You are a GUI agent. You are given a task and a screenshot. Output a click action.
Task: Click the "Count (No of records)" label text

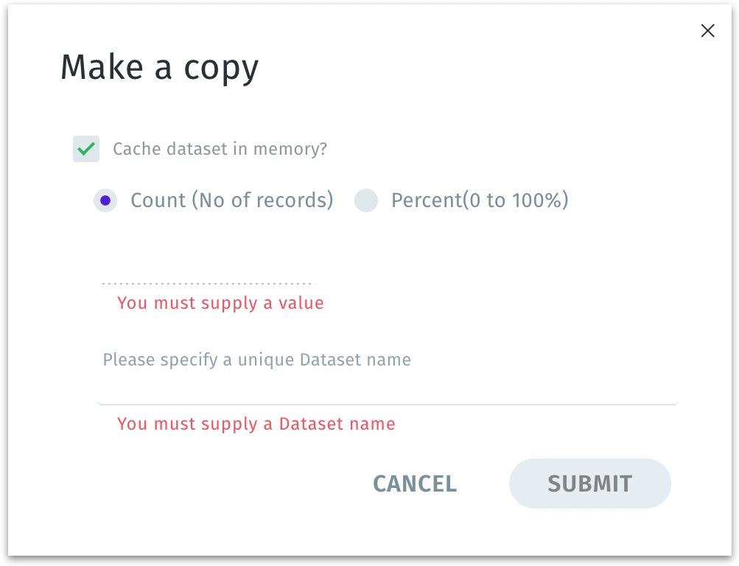click(231, 200)
